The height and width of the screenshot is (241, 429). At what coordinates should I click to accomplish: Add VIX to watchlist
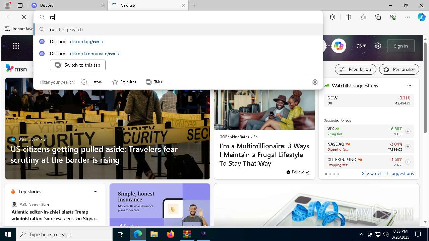408,131
